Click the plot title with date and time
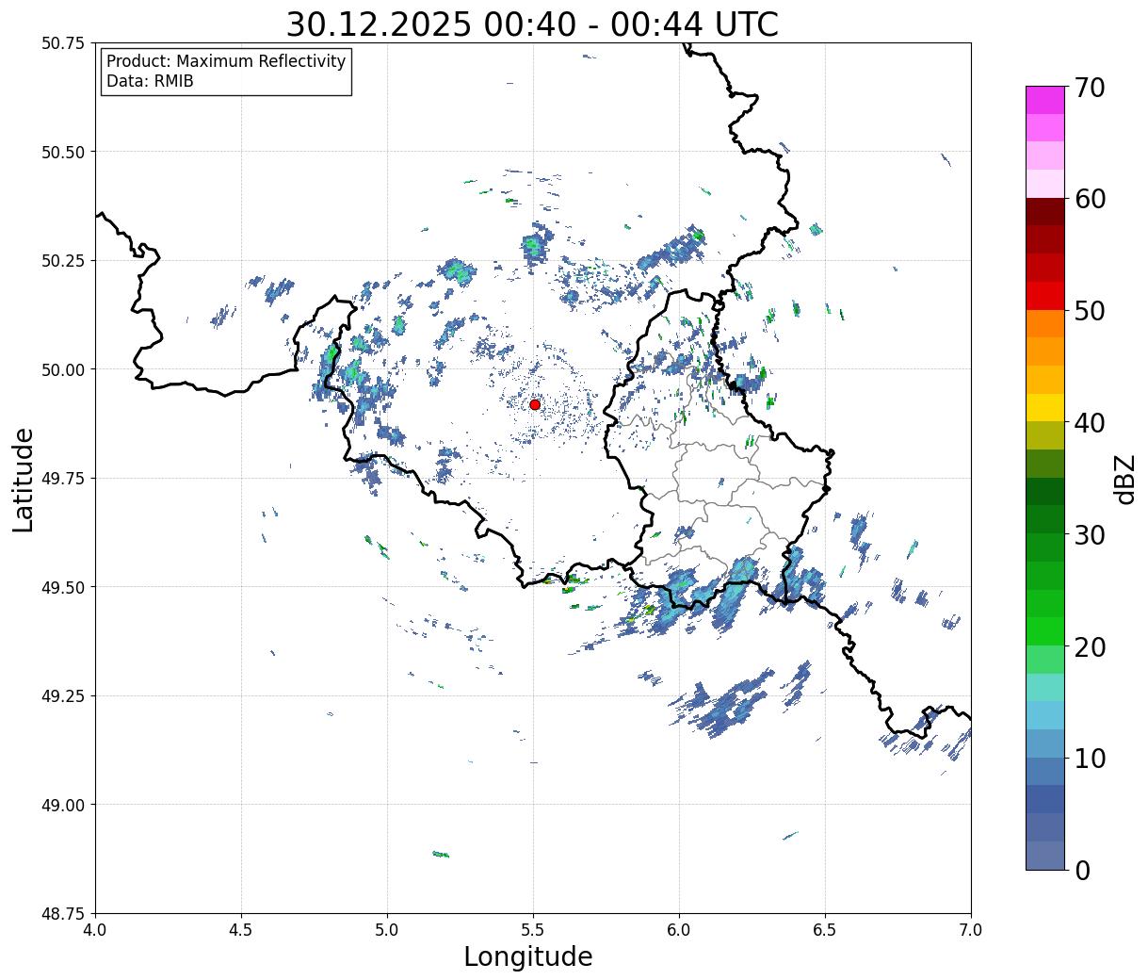Image resolution: width=1148 pixels, height=980 pixels. point(532,24)
